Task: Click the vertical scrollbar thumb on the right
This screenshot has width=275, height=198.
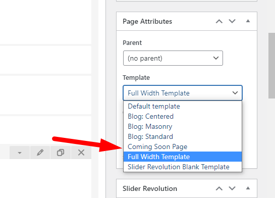Action: pos(271,66)
